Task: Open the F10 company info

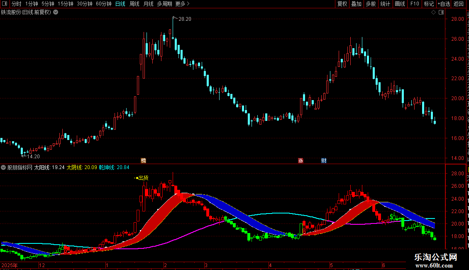Action: 415,4
